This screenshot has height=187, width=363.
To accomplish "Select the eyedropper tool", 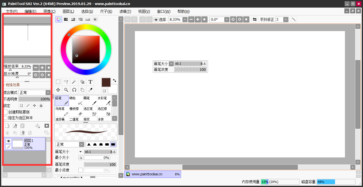I will click(x=90, y=90).
